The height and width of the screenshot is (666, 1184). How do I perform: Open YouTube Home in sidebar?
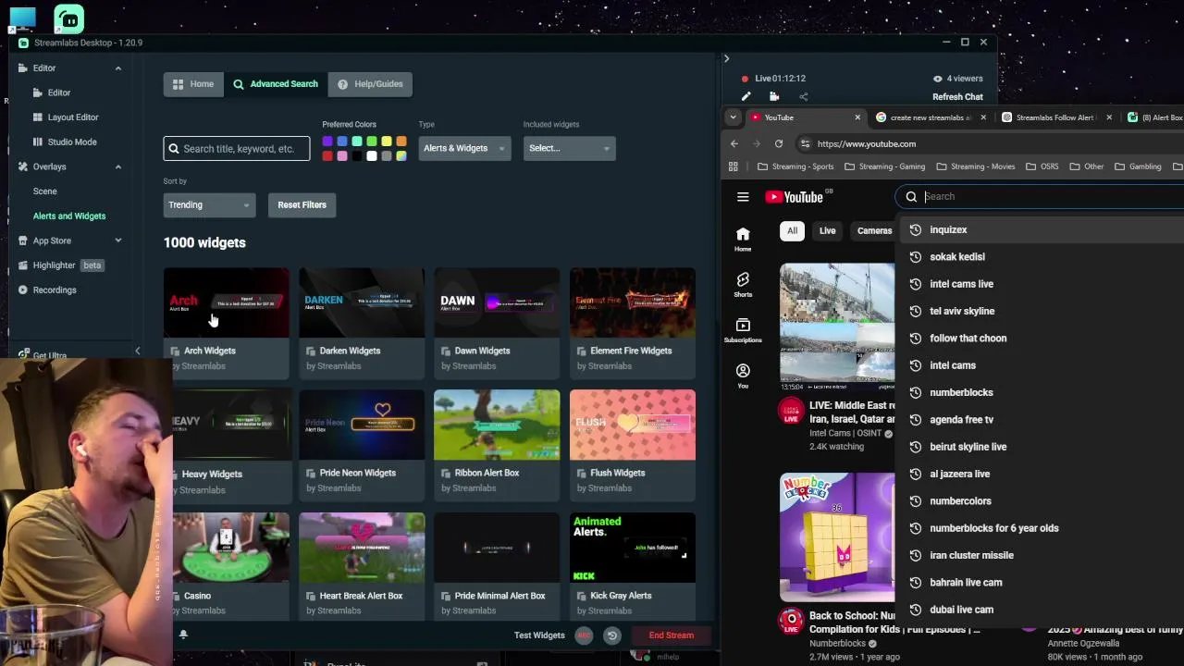coord(743,239)
